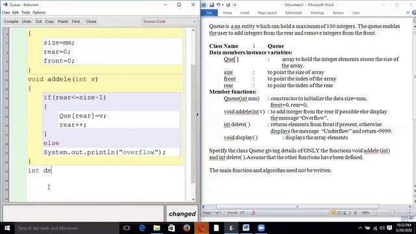Click the 'void addele(int v)' method header

point(63,79)
